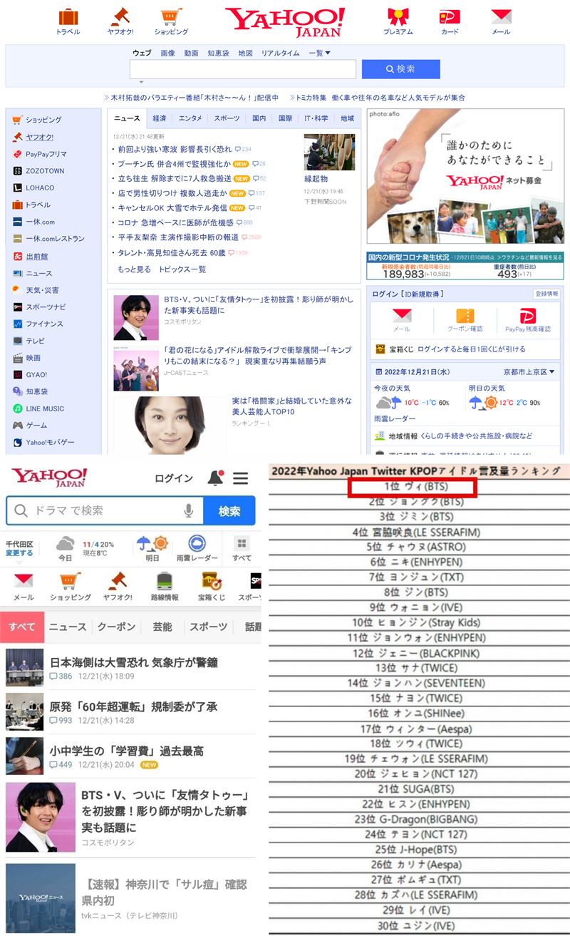The width and height of the screenshot is (570, 936).
Task: Open the ネット募金 handshake banner ad
Action: pos(465,177)
